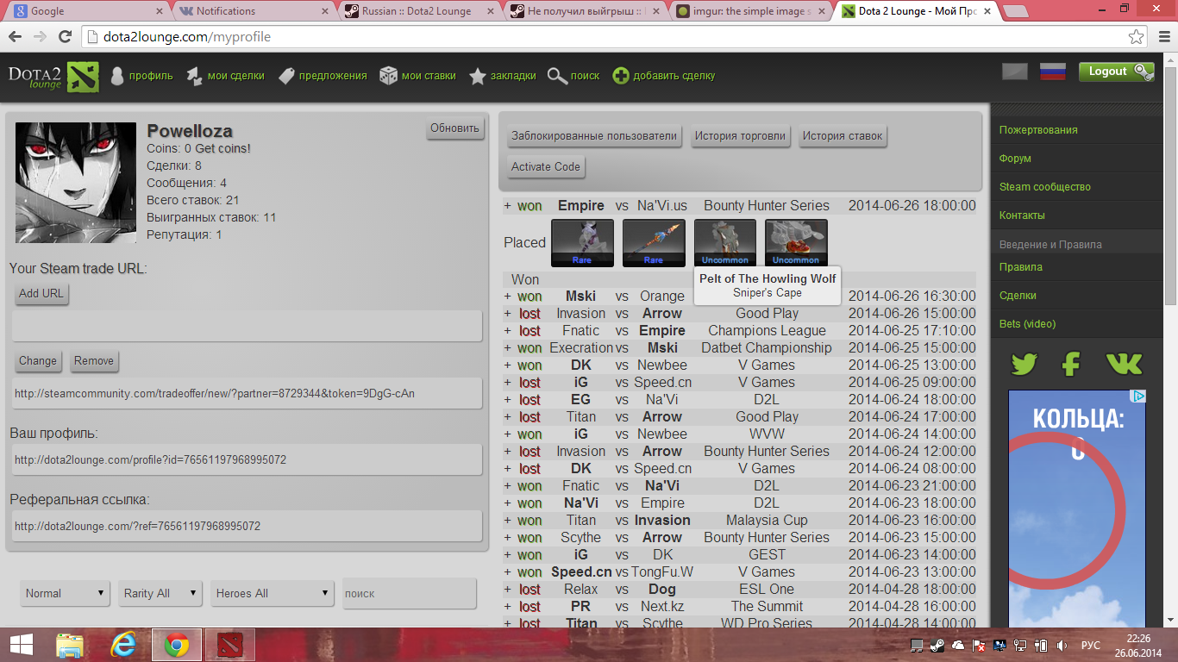Open the Heroes All dropdown
1178x662 pixels.
272,593
